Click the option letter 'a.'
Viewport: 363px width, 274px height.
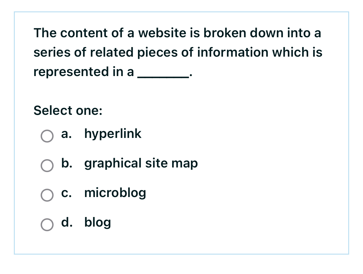click(x=66, y=134)
